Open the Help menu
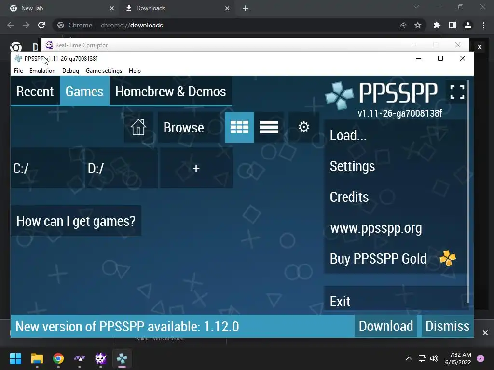 [x=135, y=71]
